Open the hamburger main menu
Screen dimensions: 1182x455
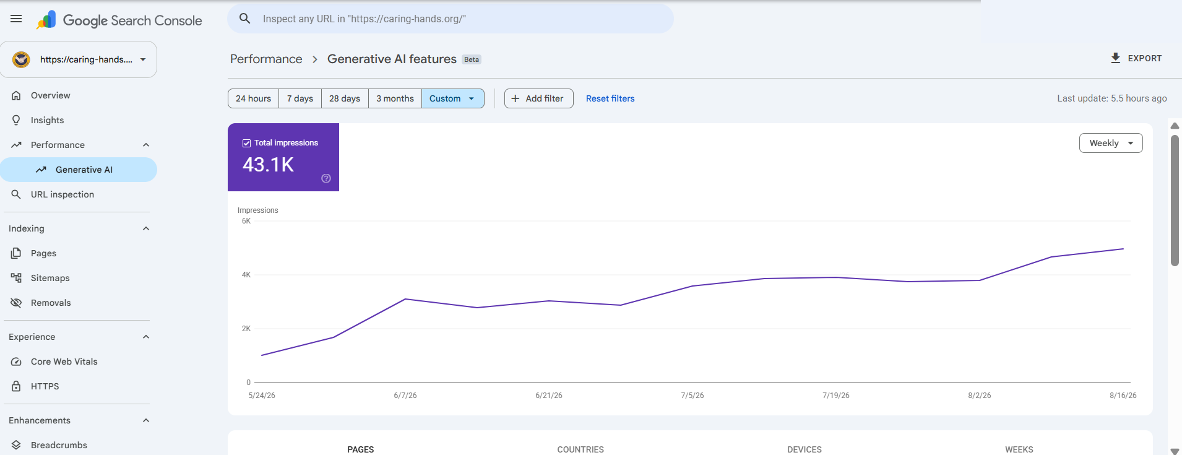(x=16, y=19)
